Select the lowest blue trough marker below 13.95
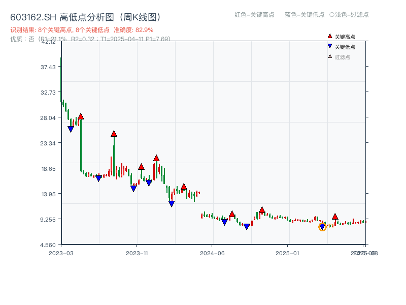Screen dimensions: 406x305 coord(172,203)
